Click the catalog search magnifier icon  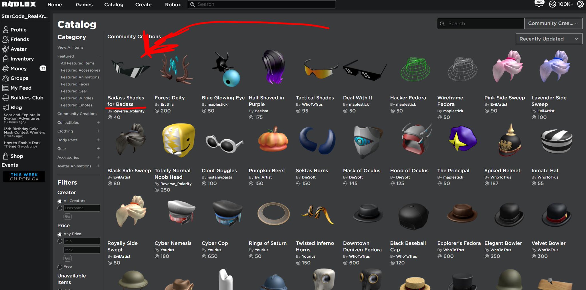click(x=442, y=23)
